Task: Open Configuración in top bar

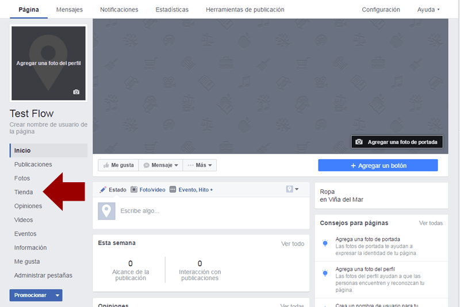Action: 381,10
